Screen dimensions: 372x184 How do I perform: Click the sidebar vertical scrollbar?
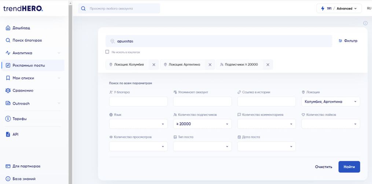pos(70,92)
